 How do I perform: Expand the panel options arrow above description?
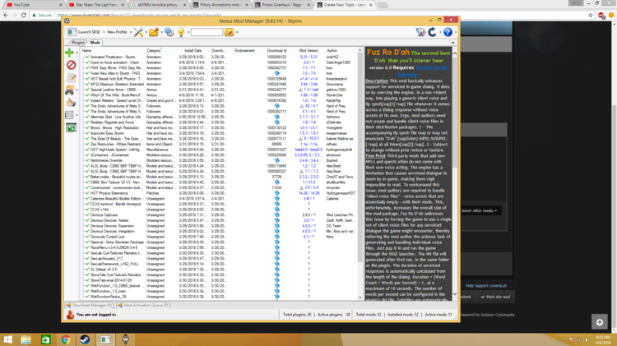pos(453,43)
